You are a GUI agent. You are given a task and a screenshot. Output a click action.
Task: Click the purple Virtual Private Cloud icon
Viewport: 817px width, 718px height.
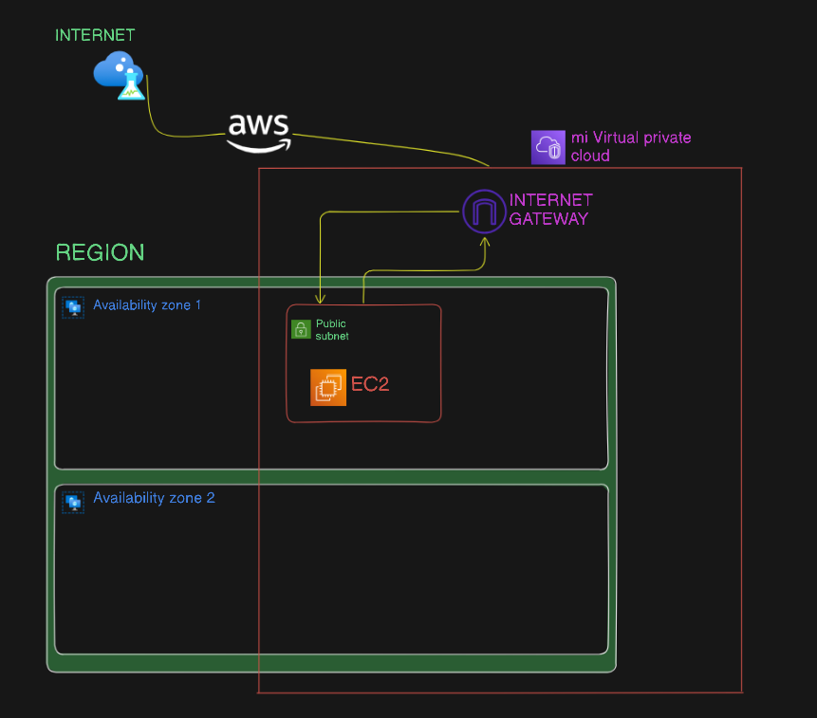[548, 147]
